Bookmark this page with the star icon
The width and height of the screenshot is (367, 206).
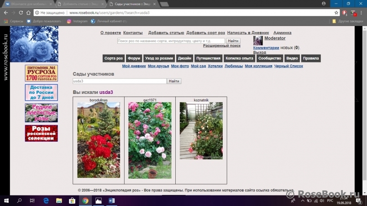[336, 13]
